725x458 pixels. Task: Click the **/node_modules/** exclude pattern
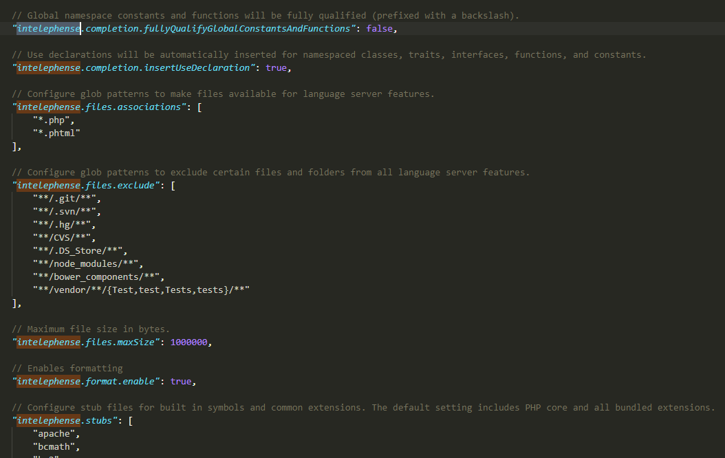click(x=87, y=263)
